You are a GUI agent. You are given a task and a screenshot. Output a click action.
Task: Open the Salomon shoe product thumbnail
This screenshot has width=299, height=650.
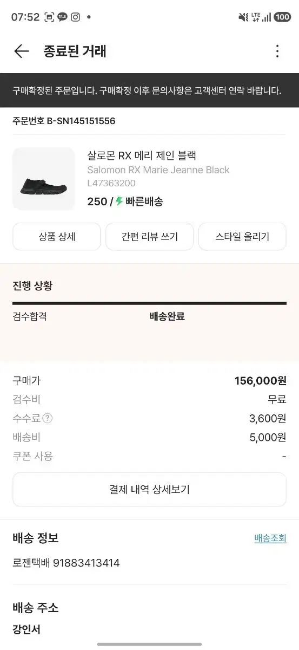click(44, 179)
